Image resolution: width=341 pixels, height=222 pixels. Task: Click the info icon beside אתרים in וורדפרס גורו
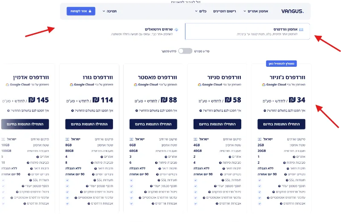click(102, 157)
